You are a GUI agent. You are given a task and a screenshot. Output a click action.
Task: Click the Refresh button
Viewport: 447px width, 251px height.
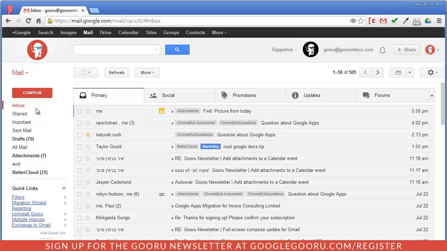[x=117, y=73]
